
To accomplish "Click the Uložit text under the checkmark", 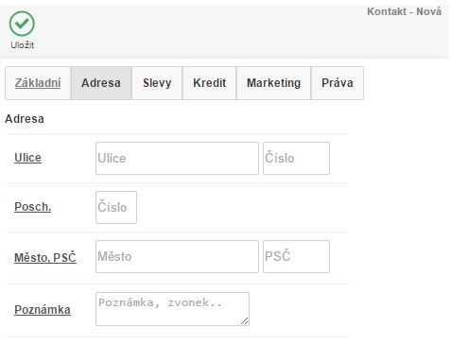I will pos(23,45).
